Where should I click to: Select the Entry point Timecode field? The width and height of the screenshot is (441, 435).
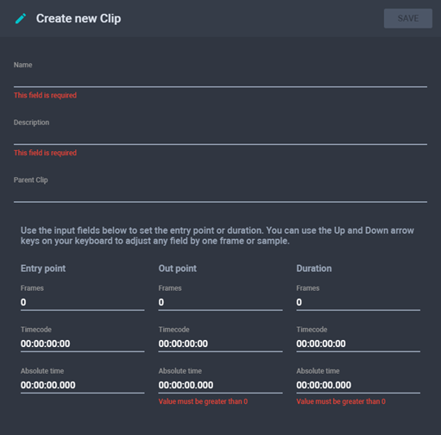pyautogui.click(x=82, y=344)
